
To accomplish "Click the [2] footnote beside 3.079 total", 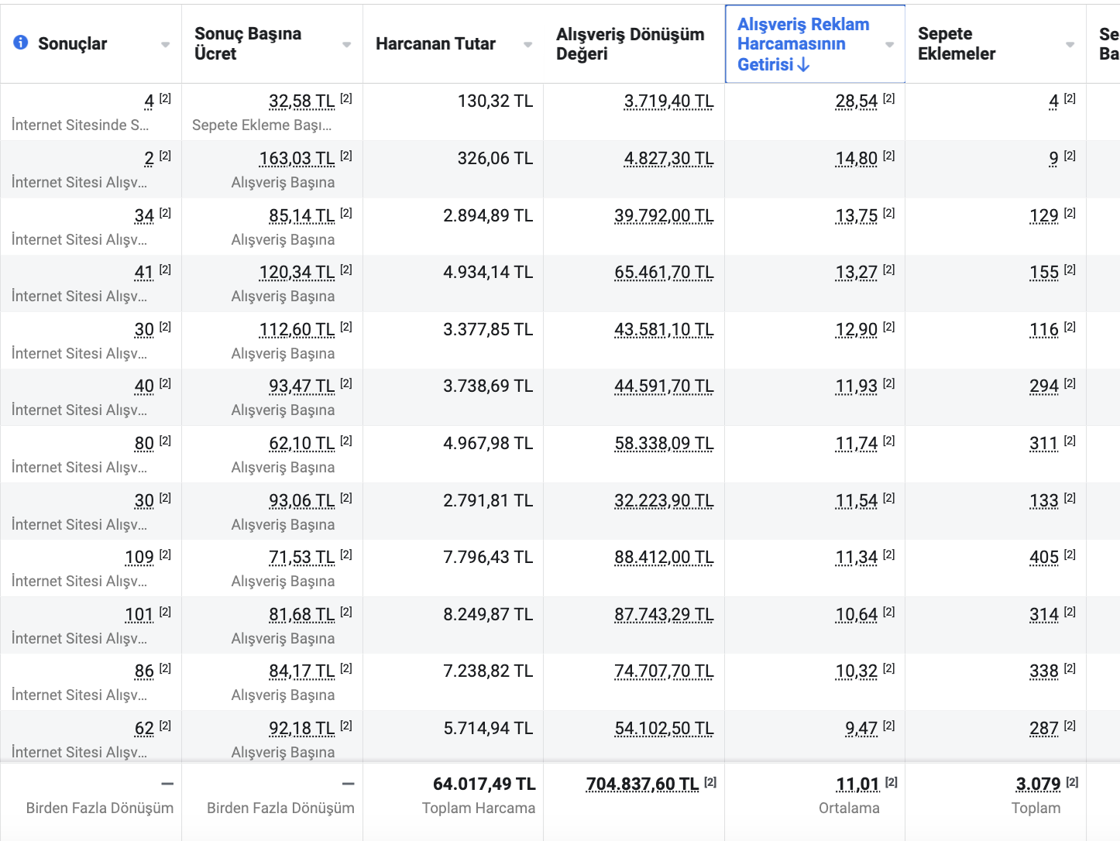I will 1072,782.
